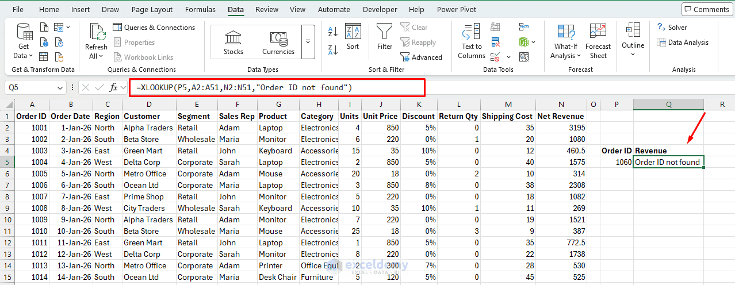
Task: Open the Data Analysis tool
Action: click(x=683, y=42)
